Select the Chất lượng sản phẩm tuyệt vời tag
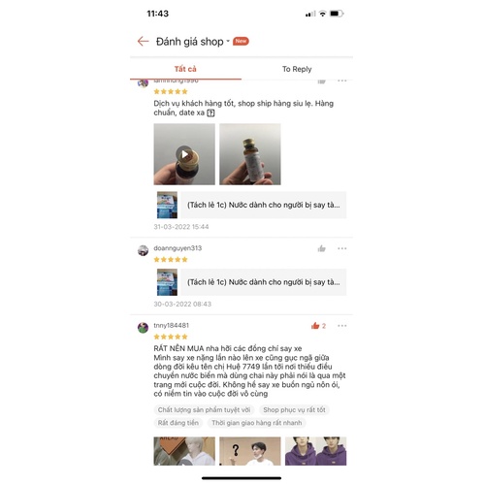 pos(204,410)
